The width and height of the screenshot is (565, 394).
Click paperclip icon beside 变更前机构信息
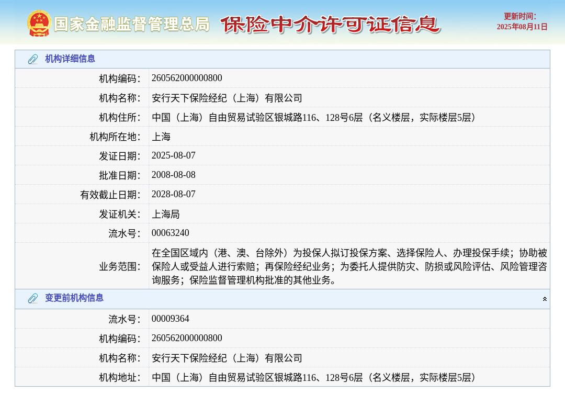coord(33,298)
